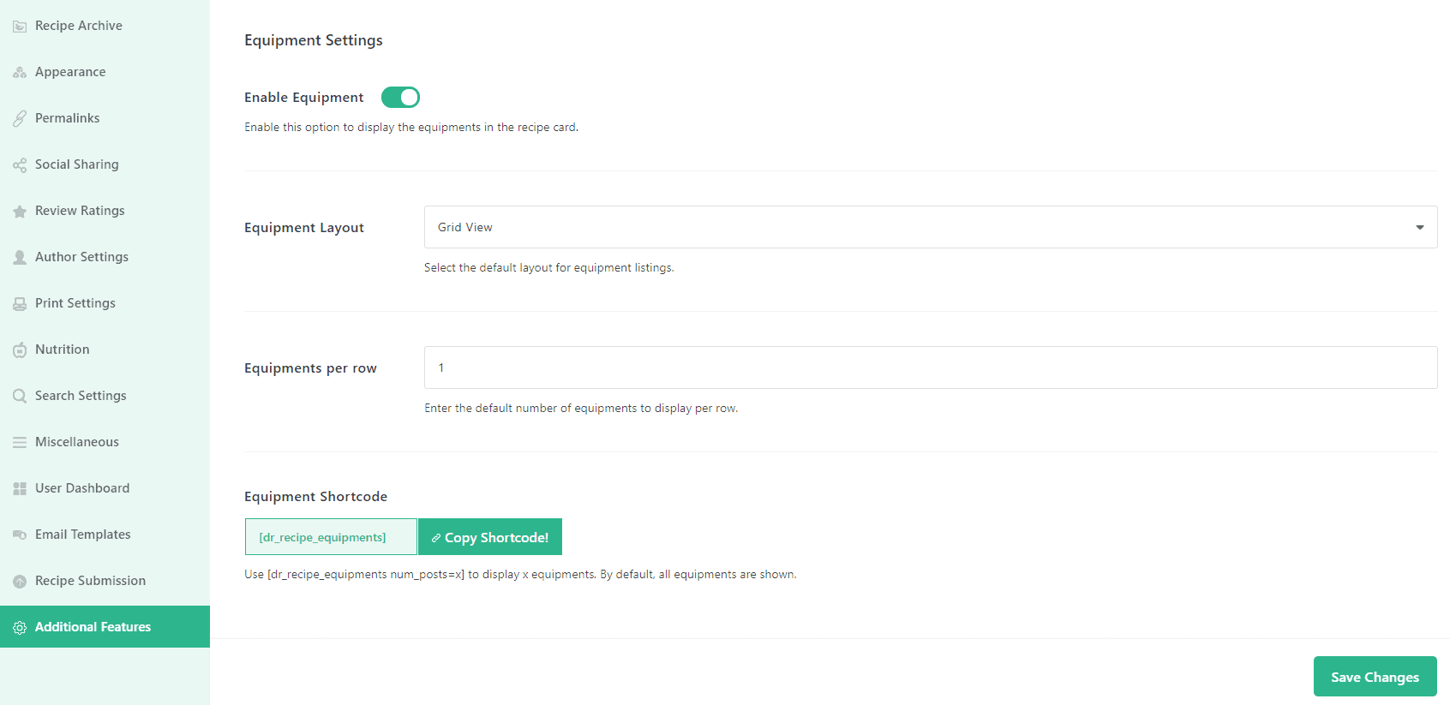Go to Appearance settings tab
Screen dimensions: 1450x705
point(105,72)
